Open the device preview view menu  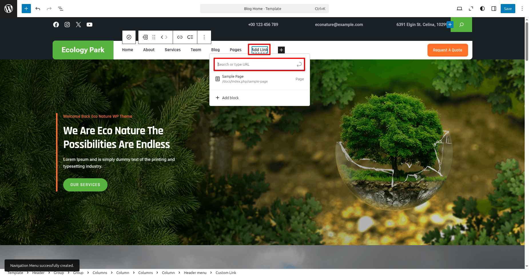tap(460, 9)
